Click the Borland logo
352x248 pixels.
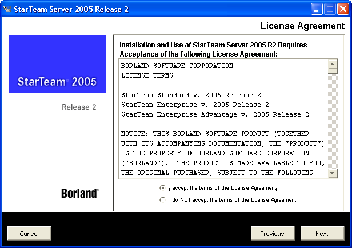pos(80,193)
